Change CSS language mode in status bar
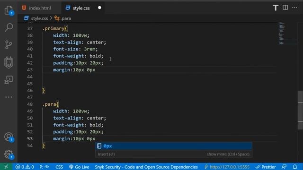This screenshot has height=170, width=303. (59, 167)
